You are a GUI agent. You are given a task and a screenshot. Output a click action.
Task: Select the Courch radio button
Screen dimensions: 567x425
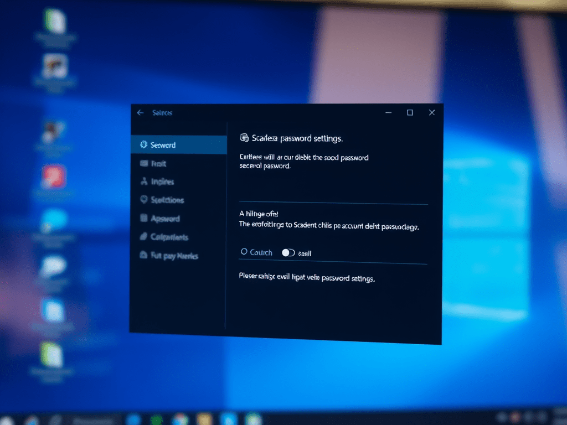[x=244, y=252]
